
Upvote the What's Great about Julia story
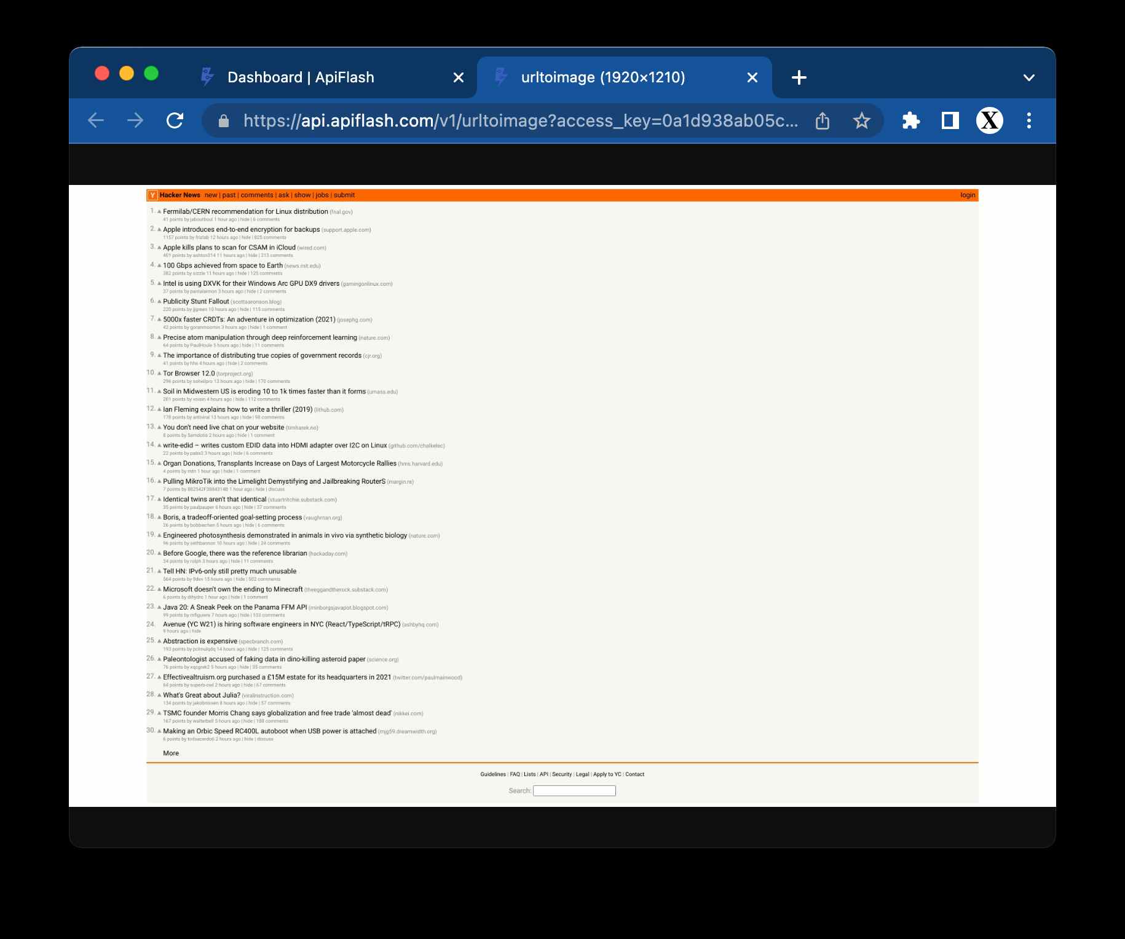click(159, 695)
